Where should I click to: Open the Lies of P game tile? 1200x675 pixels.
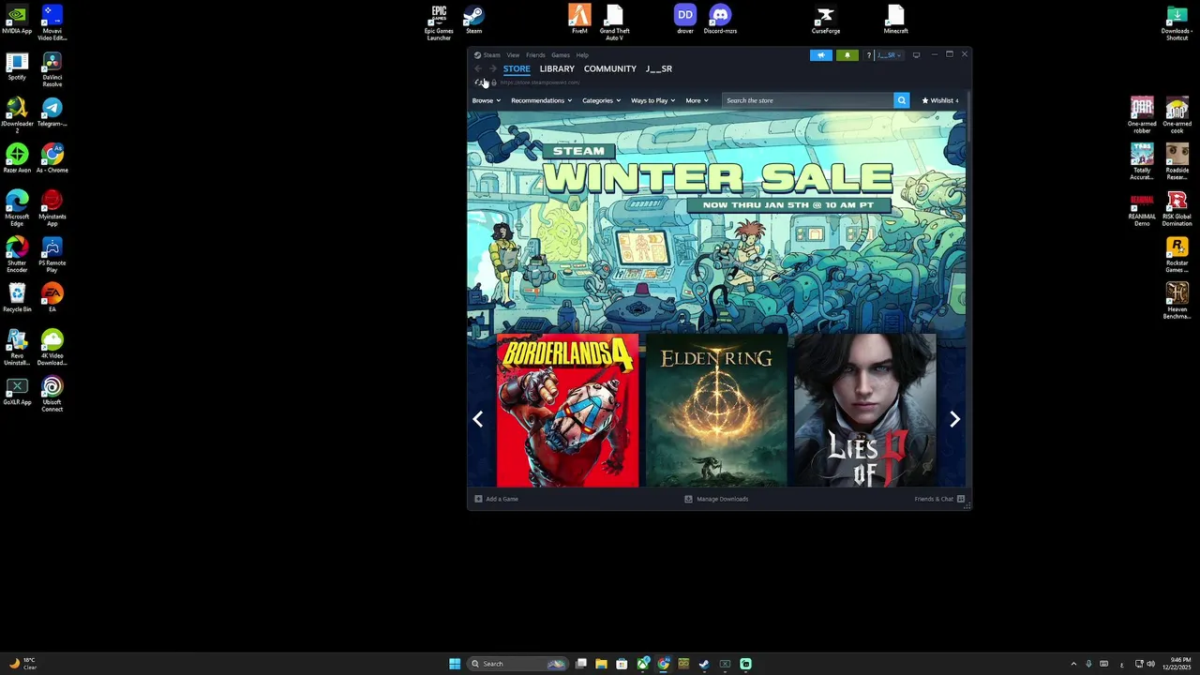click(865, 411)
